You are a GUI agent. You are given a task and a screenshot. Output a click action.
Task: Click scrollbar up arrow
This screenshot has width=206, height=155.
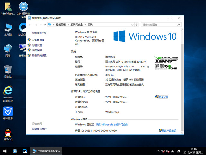(x=182, y=30)
